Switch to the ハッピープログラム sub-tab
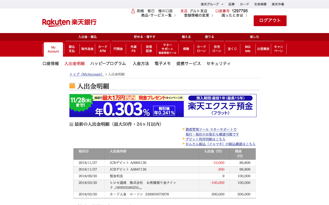The image size is (329, 205). click(108, 64)
